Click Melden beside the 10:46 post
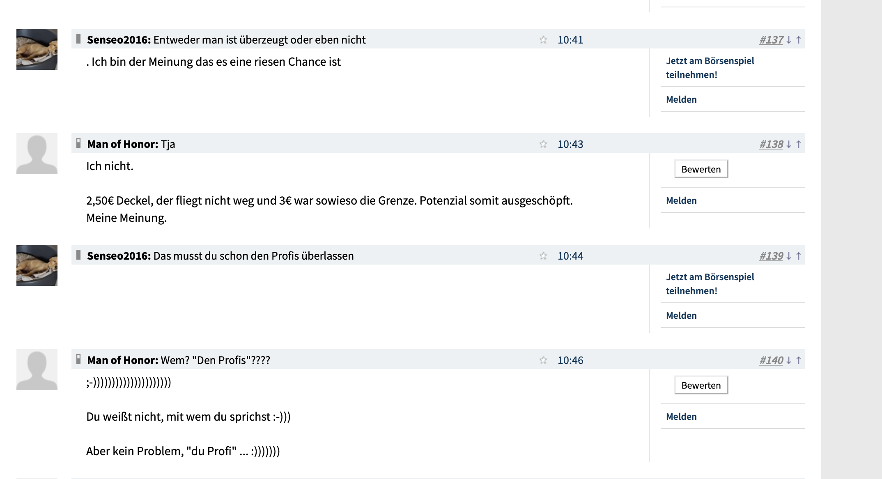This screenshot has width=882, height=479. 681,417
